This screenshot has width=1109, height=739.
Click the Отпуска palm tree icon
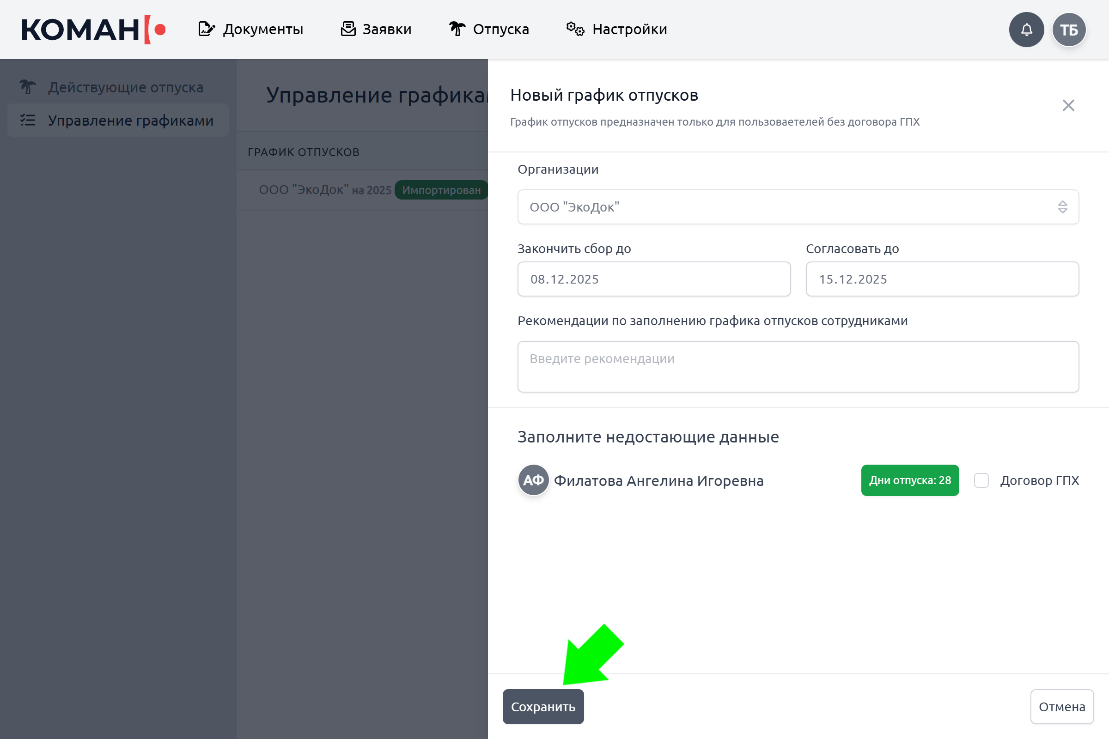(x=457, y=29)
